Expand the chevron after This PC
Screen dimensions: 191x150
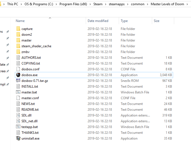click(x=21, y=4)
